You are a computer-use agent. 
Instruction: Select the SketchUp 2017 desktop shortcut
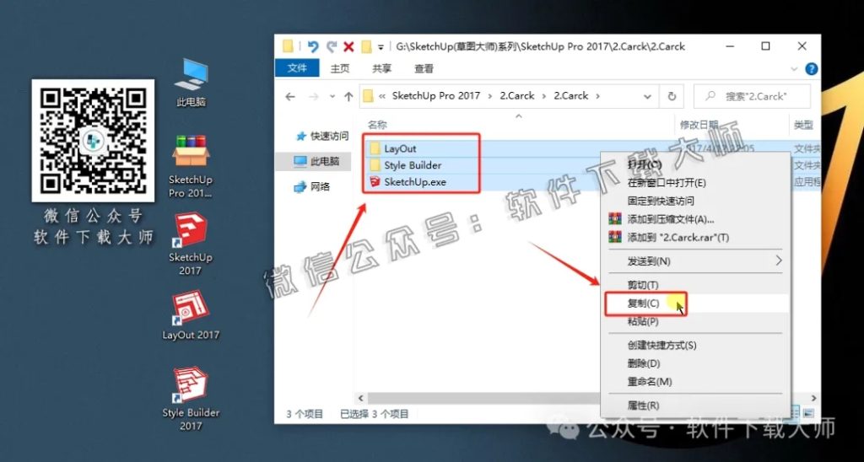click(191, 244)
